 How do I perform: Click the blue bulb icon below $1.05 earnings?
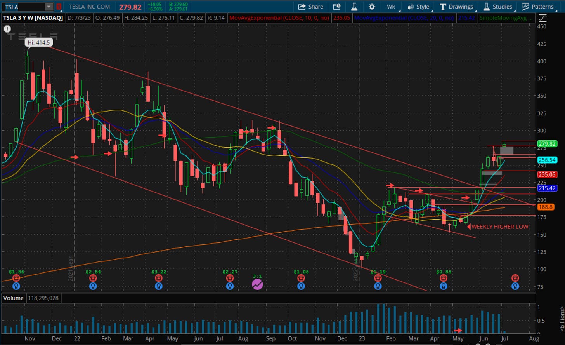coord(301,286)
